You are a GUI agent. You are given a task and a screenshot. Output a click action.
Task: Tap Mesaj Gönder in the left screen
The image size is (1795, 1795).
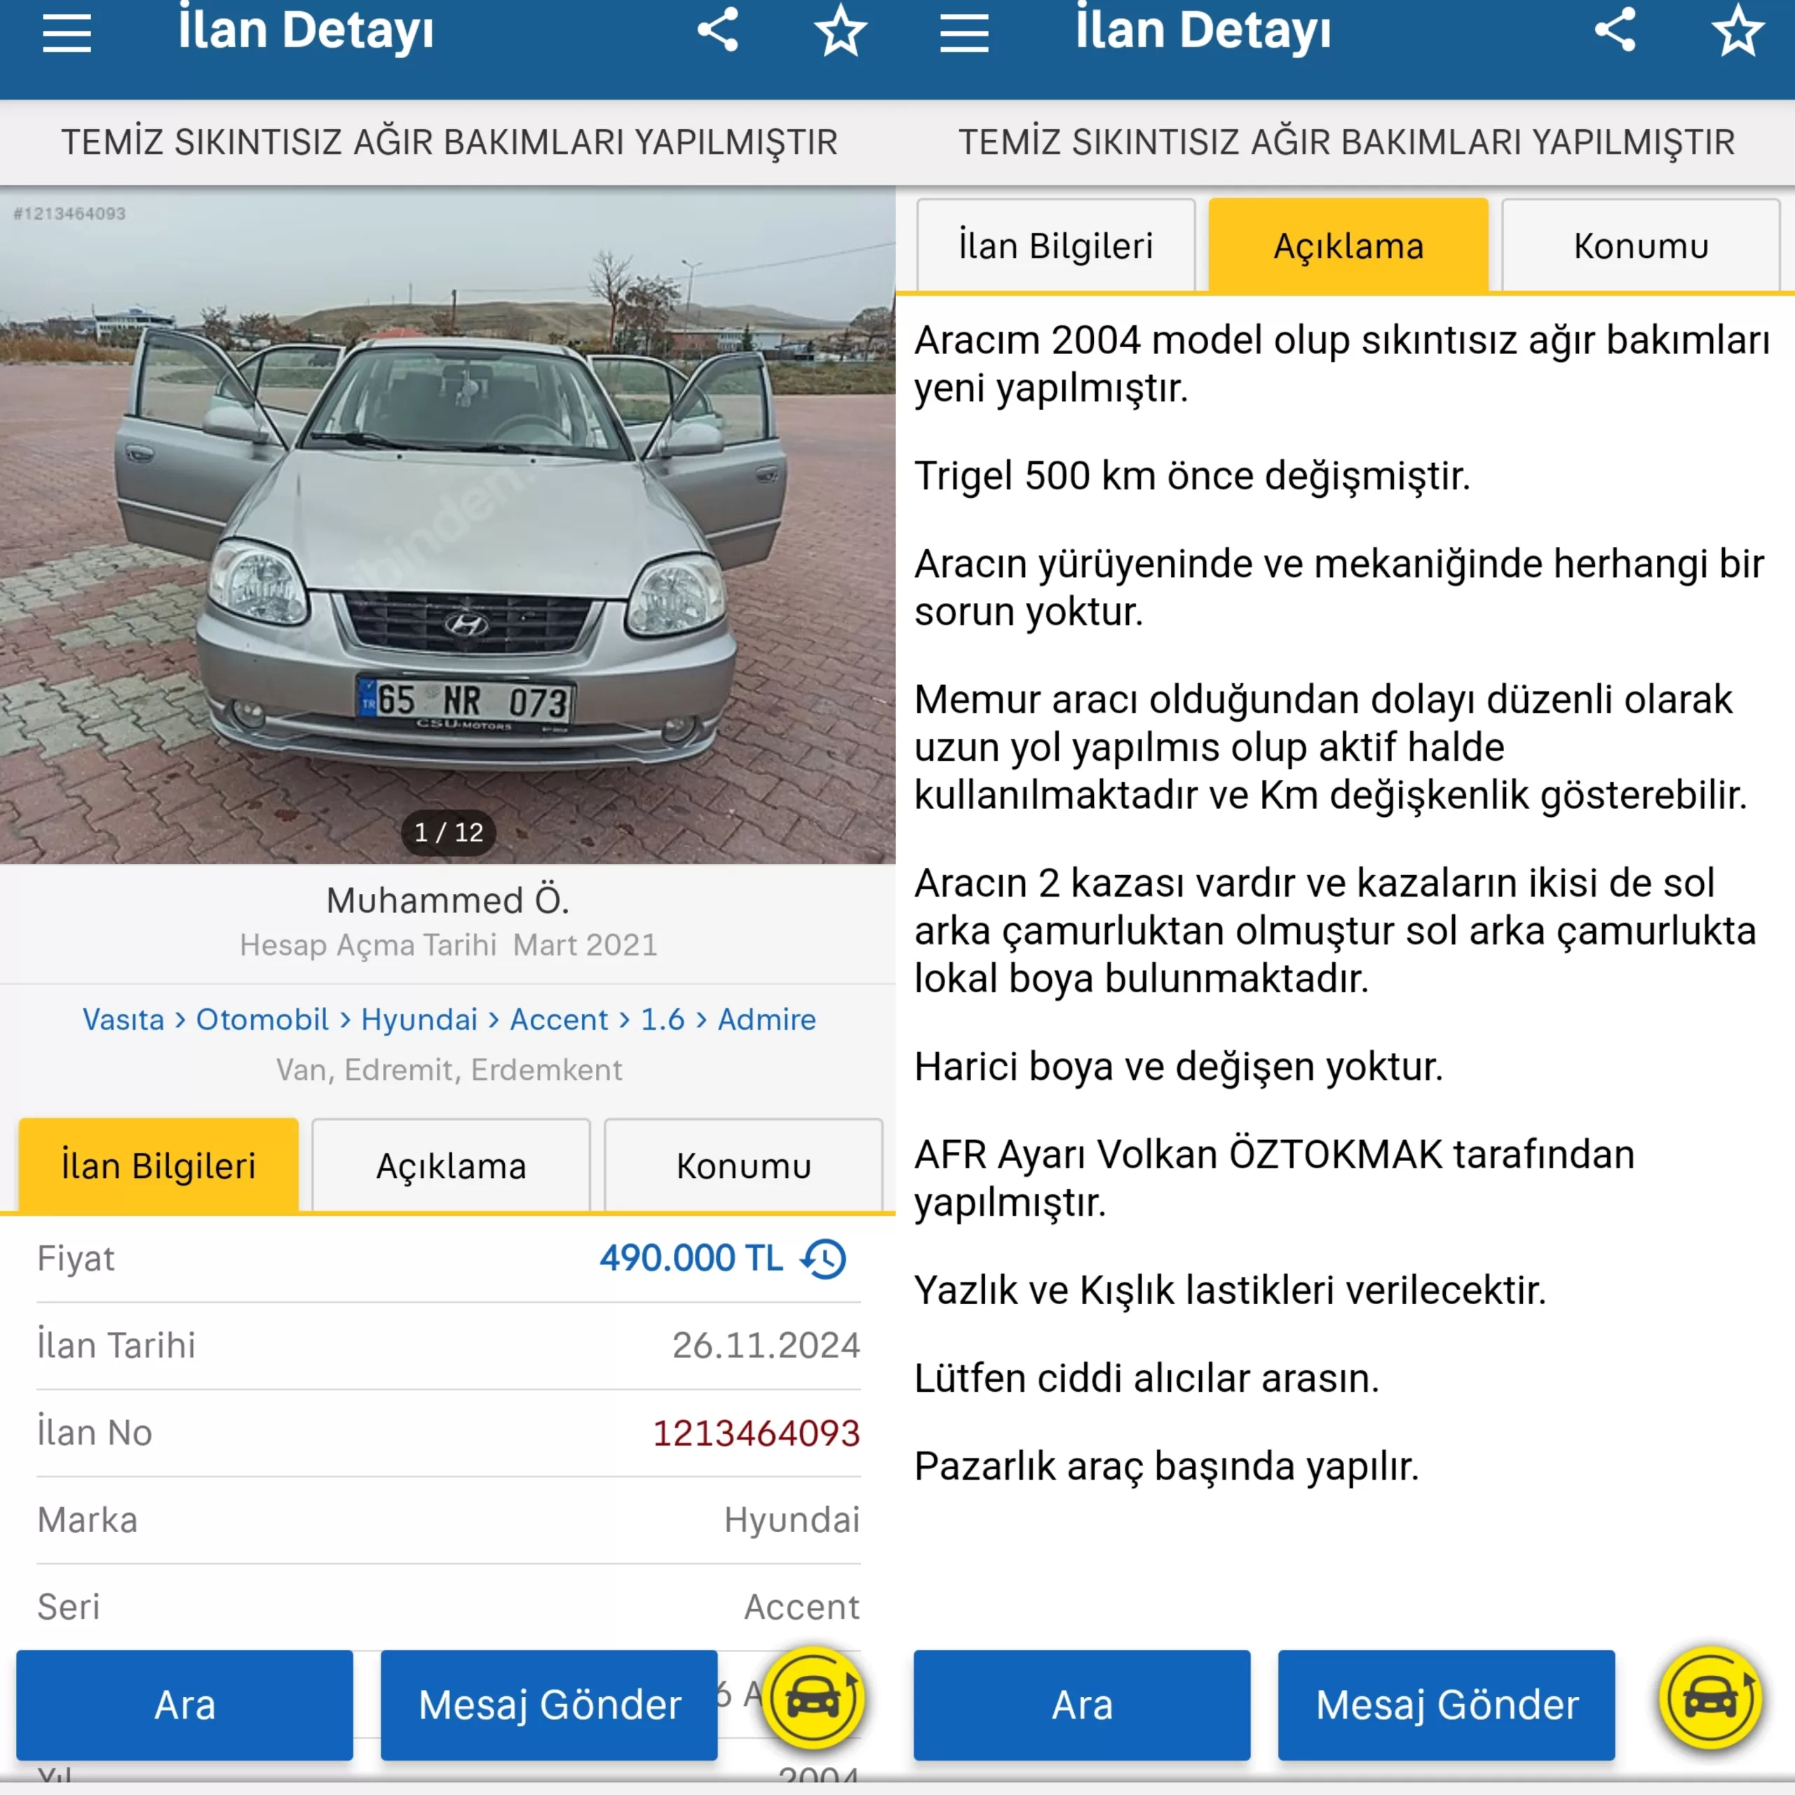(549, 1705)
